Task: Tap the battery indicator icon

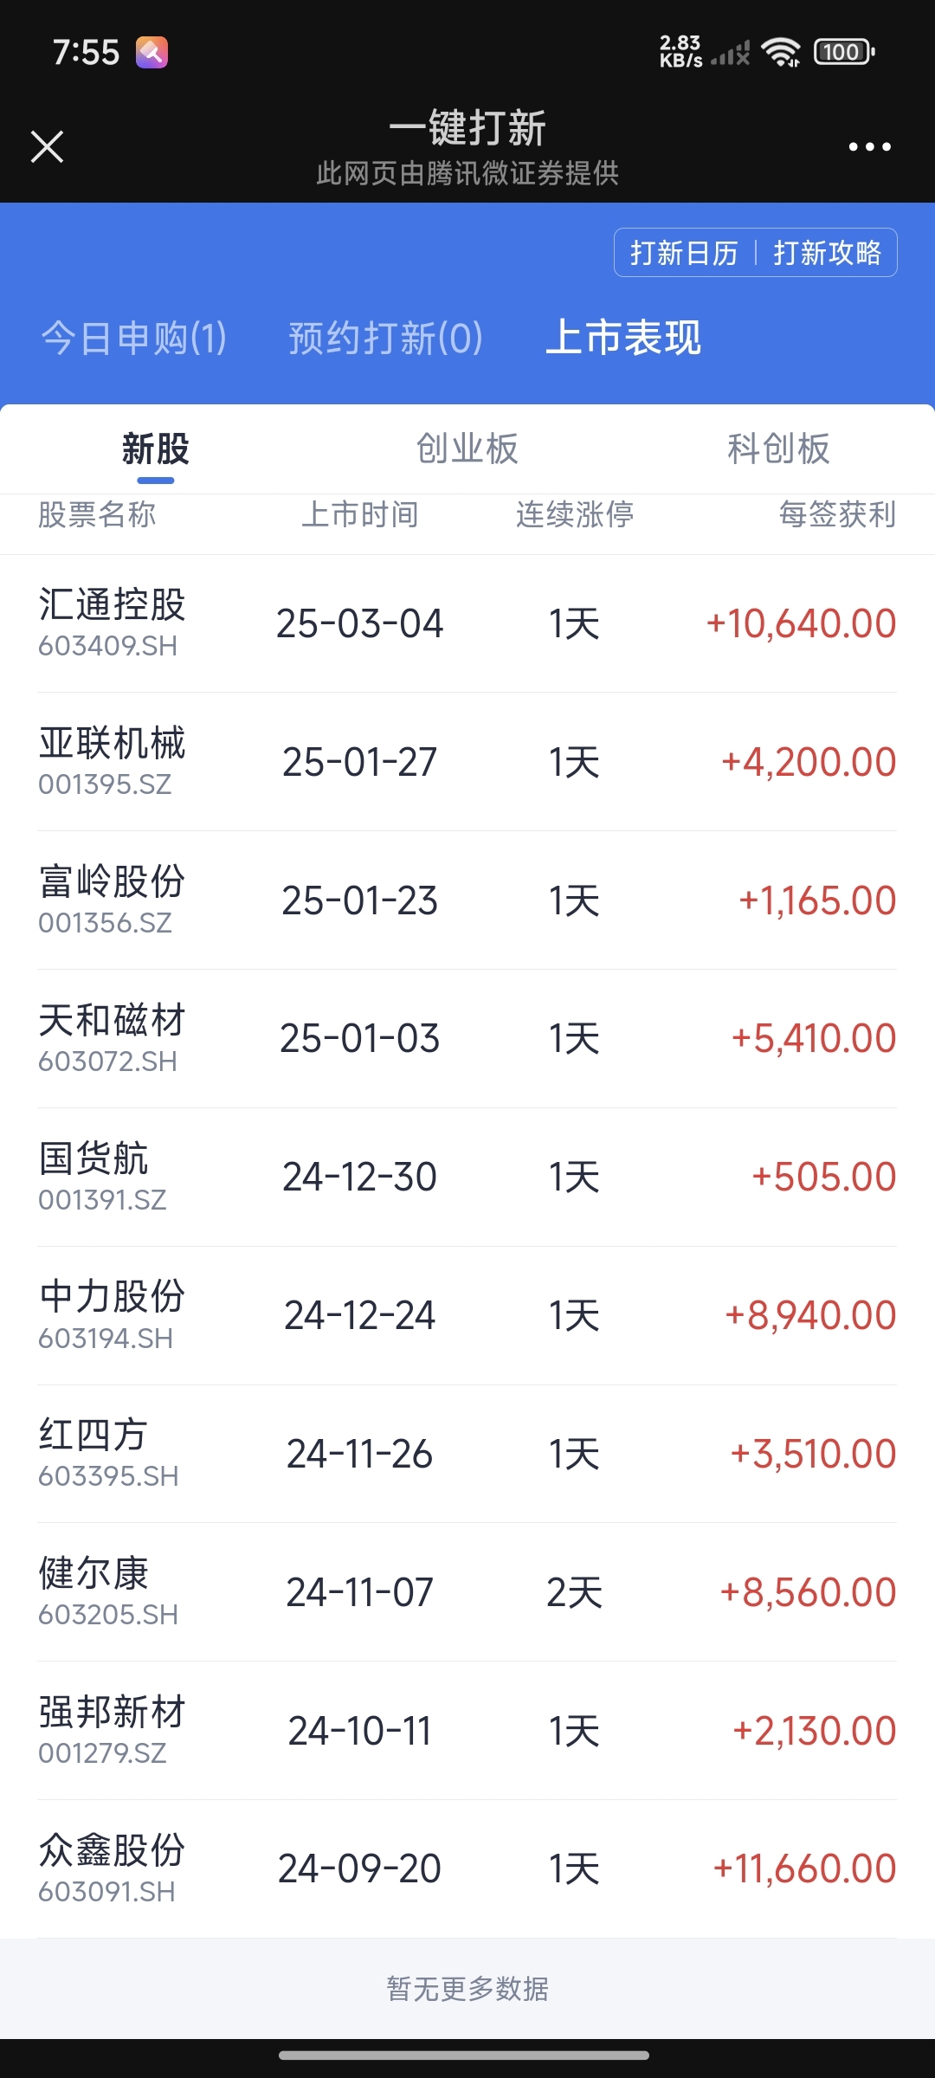Action: pyautogui.click(x=844, y=52)
